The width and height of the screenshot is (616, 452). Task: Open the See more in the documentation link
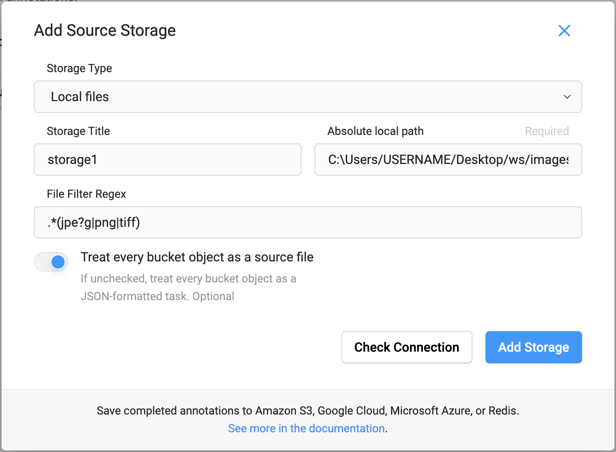(x=306, y=428)
